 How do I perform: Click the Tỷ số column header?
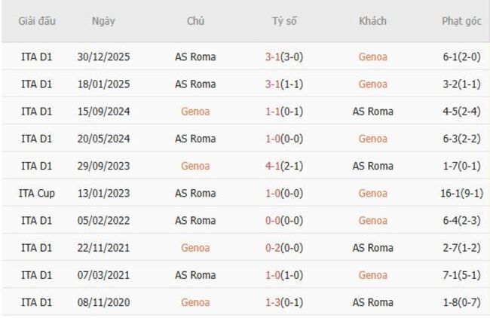tap(284, 21)
